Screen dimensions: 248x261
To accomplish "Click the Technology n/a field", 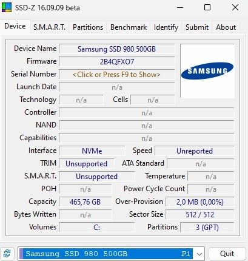I will point(81,100).
